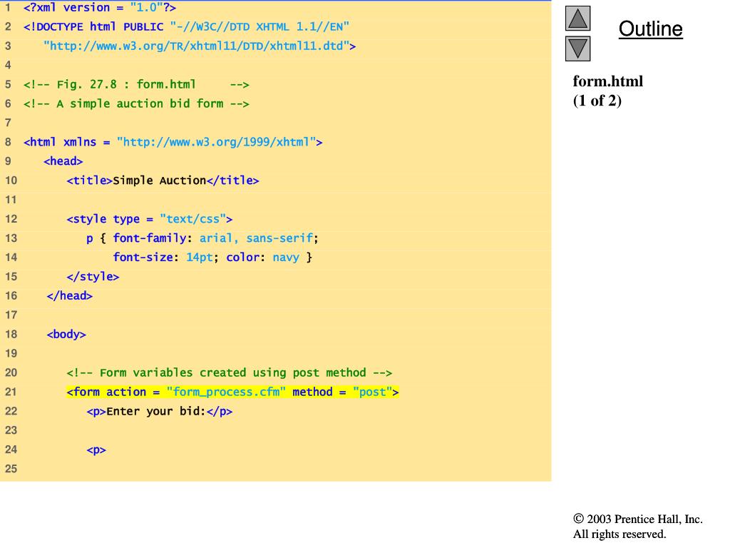730x548 pixels.
Task: Click the font-size 14pt color navy line
Action: [x=212, y=257]
